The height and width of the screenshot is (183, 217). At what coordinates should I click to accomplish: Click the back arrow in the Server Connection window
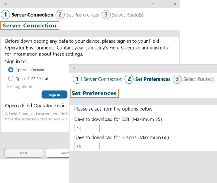coord(5,3)
